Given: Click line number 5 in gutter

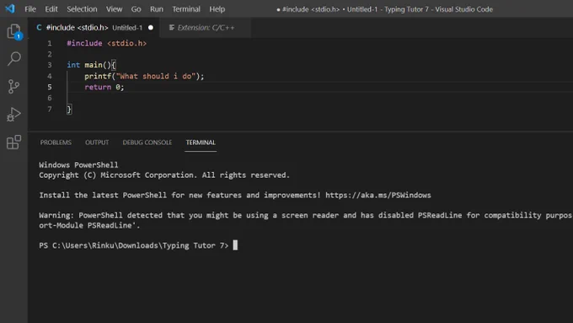Looking at the screenshot, I should (x=50, y=87).
